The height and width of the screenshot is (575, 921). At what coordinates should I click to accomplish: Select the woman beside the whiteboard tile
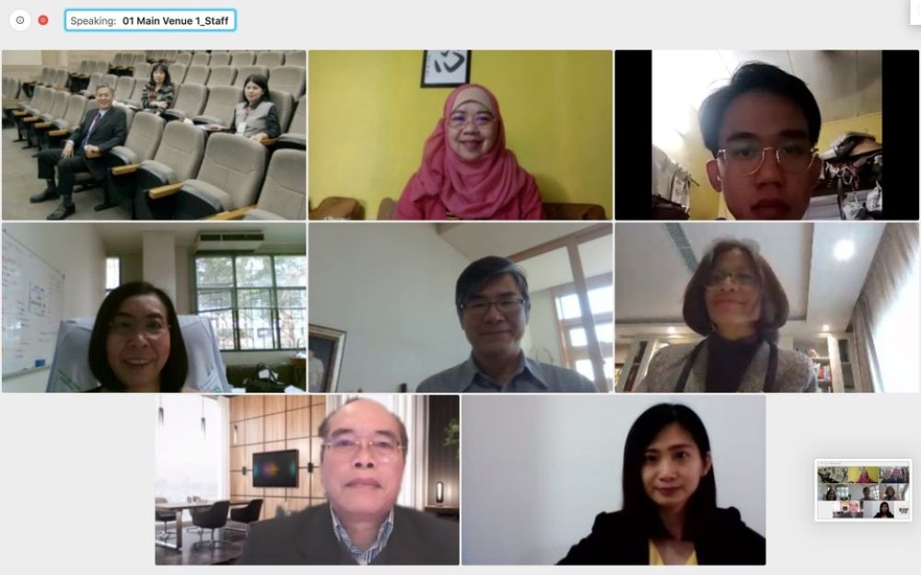154,307
